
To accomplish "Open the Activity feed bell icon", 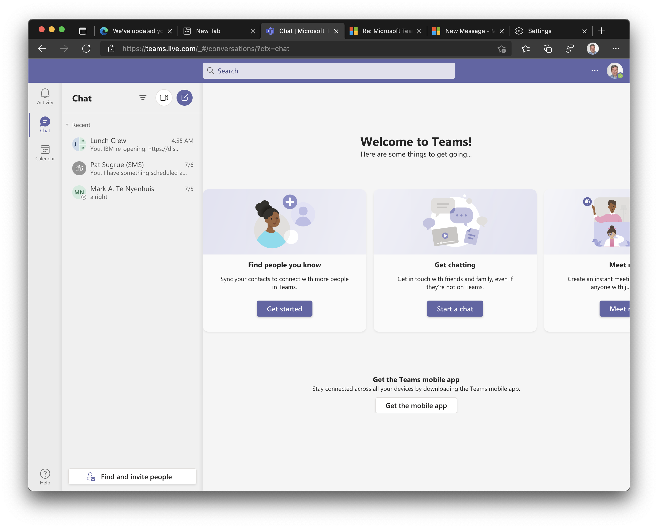I will [x=45, y=96].
